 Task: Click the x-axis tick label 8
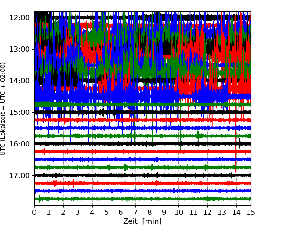pos(150,213)
